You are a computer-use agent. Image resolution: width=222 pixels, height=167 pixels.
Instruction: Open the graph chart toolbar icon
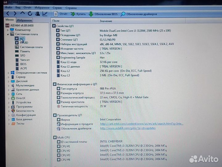coord(45,14)
